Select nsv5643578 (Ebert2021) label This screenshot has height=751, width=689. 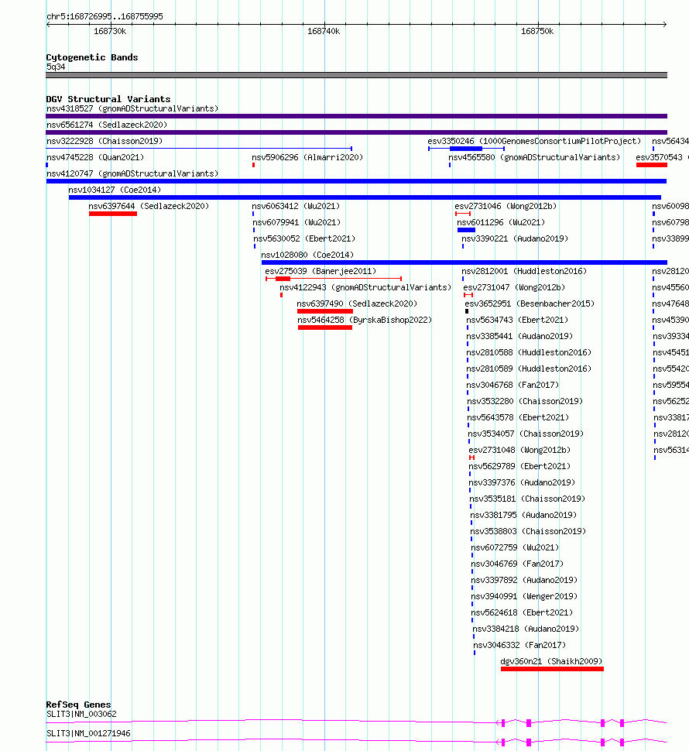click(518, 418)
